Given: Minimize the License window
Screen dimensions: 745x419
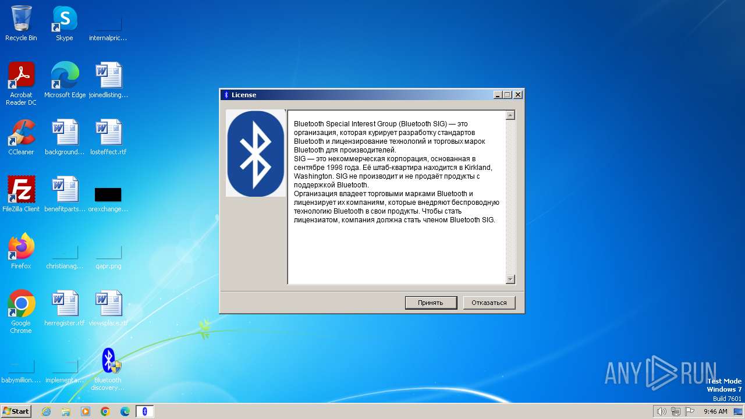Looking at the screenshot, I should click(x=498, y=95).
